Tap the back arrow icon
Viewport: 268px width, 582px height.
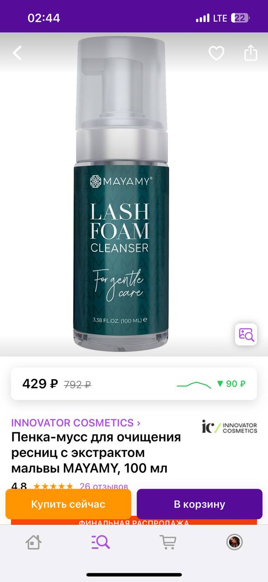coord(17,53)
